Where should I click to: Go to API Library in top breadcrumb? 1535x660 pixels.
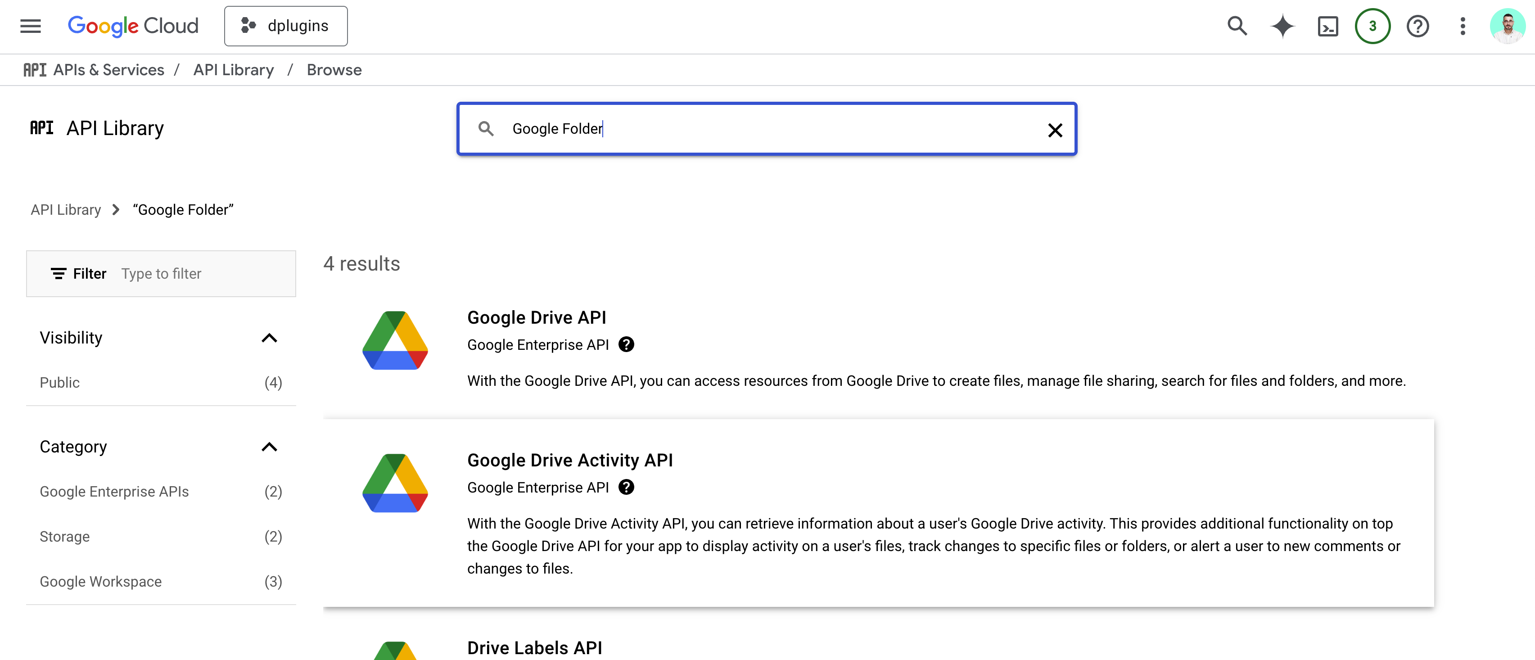click(x=234, y=70)
